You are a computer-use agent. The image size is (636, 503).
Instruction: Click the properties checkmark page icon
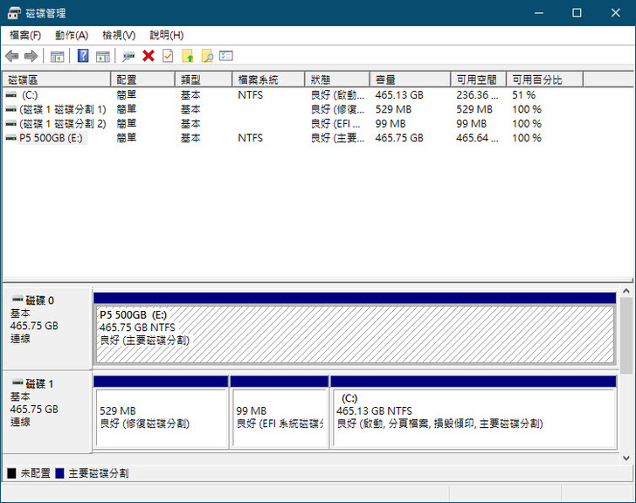click(168, 56)
